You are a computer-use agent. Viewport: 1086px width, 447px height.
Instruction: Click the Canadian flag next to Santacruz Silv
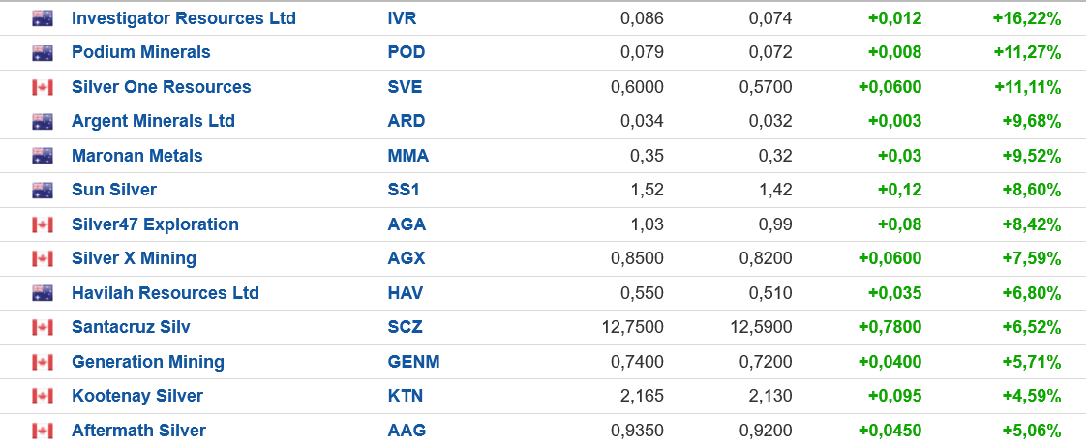coord(43,327)
